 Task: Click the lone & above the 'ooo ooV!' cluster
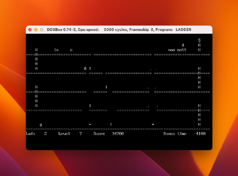[183, 45]
